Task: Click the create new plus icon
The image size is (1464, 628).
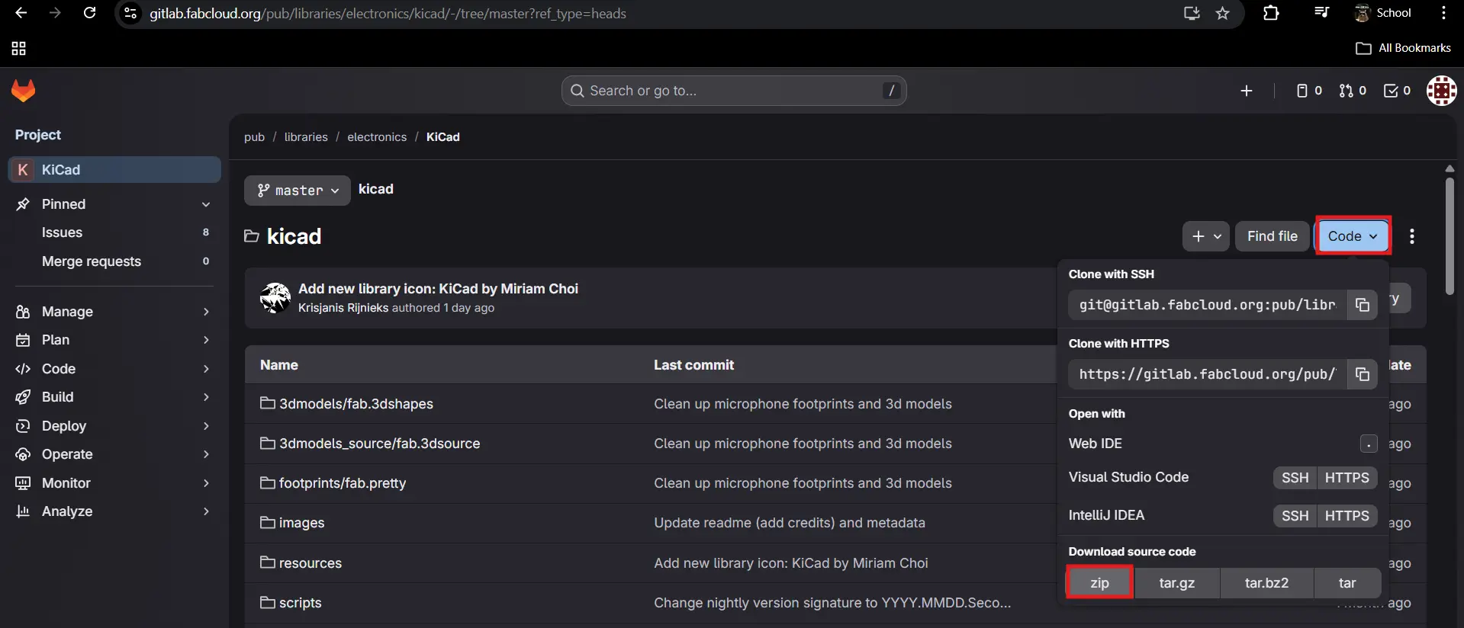Action: coord(1247,91)
